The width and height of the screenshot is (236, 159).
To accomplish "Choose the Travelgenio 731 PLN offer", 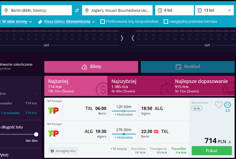I will click(x=158, y=150).
